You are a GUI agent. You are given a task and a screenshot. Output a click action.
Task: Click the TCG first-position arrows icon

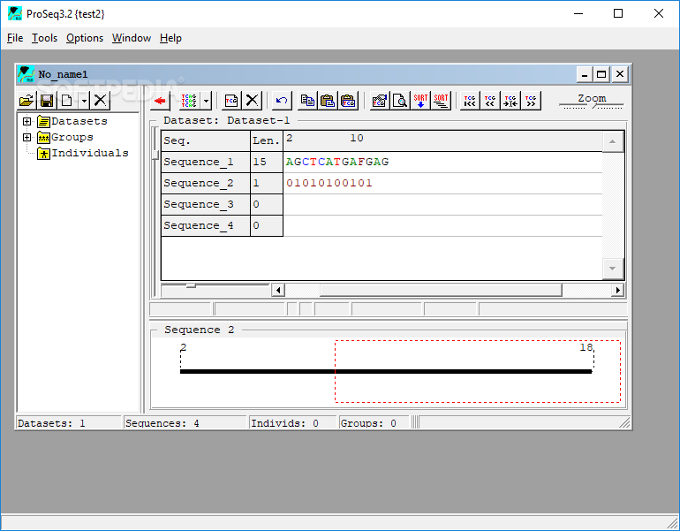click(x=470, y=101)
